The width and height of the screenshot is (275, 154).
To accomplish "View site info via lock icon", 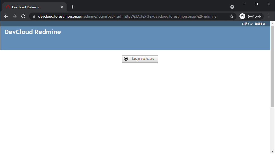I will click(x=34, y=16).
